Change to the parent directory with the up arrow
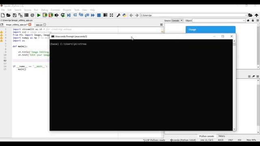This screenshot has width=260, height=146. 256,15
